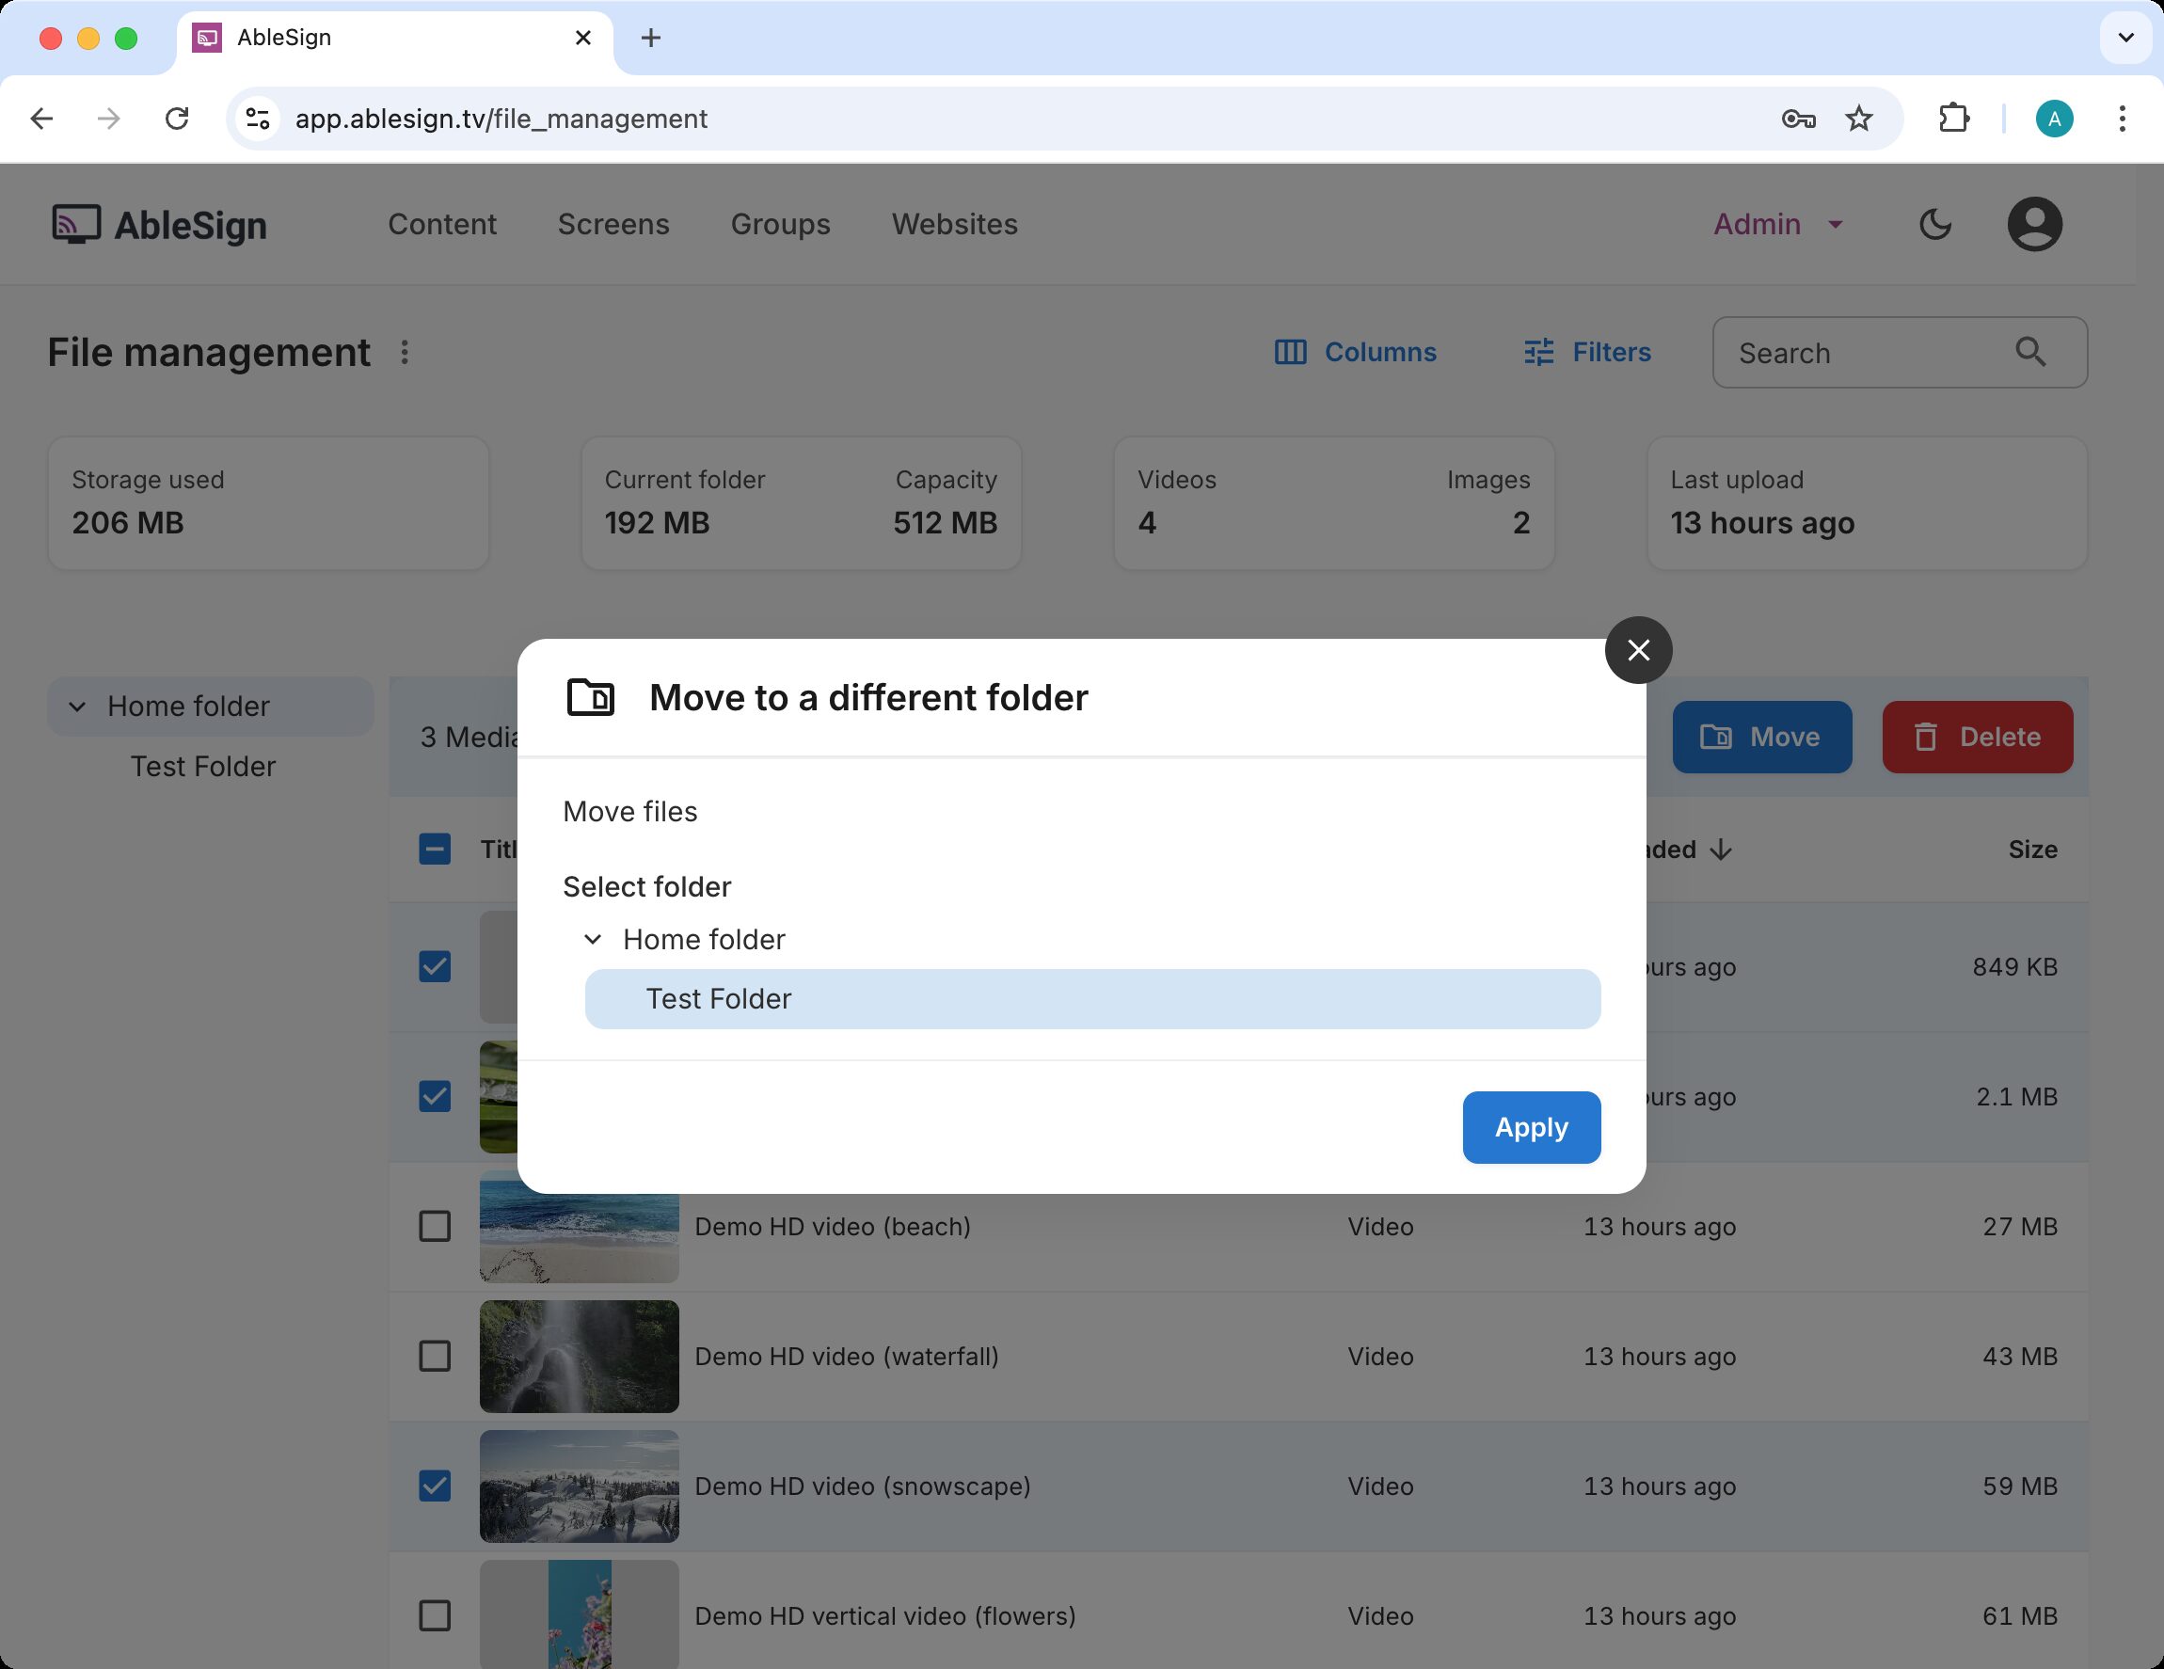Click the red Delete button

(x=1977, y=737)
